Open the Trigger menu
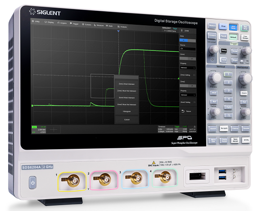The height and width of the screenshot is (211, 259). click(74, 23)
